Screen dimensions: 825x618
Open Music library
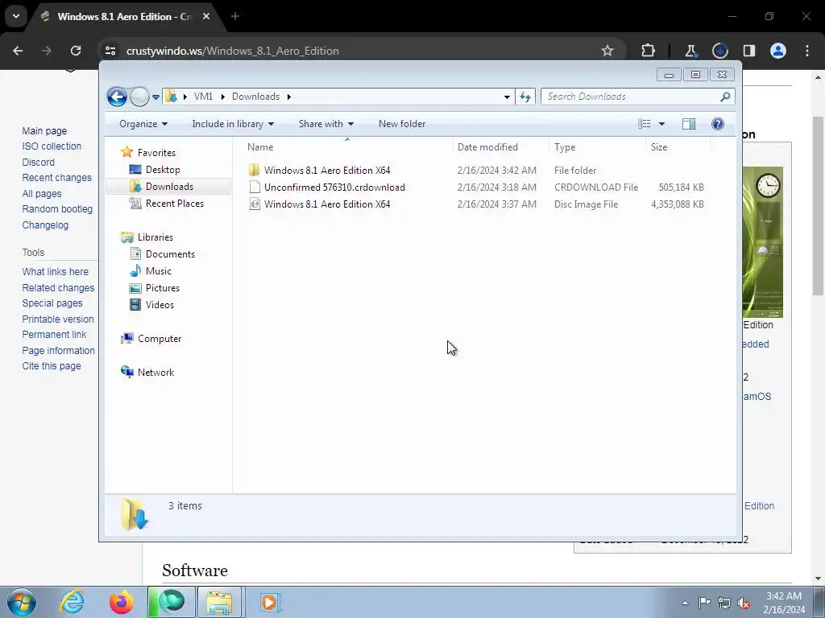(x=159, y=271)
